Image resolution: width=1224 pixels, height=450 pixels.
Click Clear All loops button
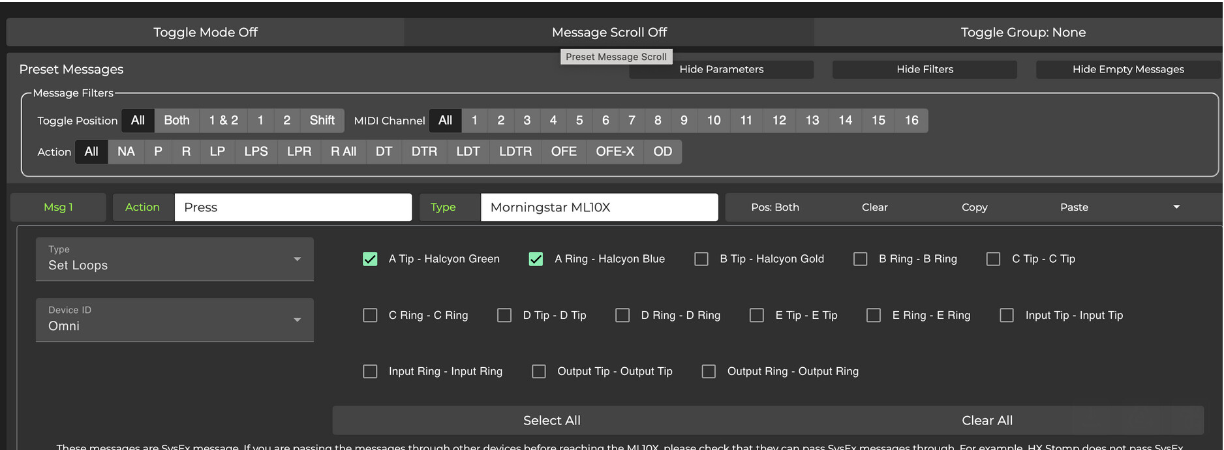click(987, 421)
